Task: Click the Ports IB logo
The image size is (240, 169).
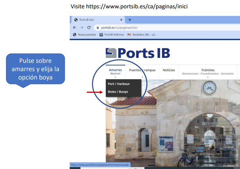Action: tap(138, 53)
